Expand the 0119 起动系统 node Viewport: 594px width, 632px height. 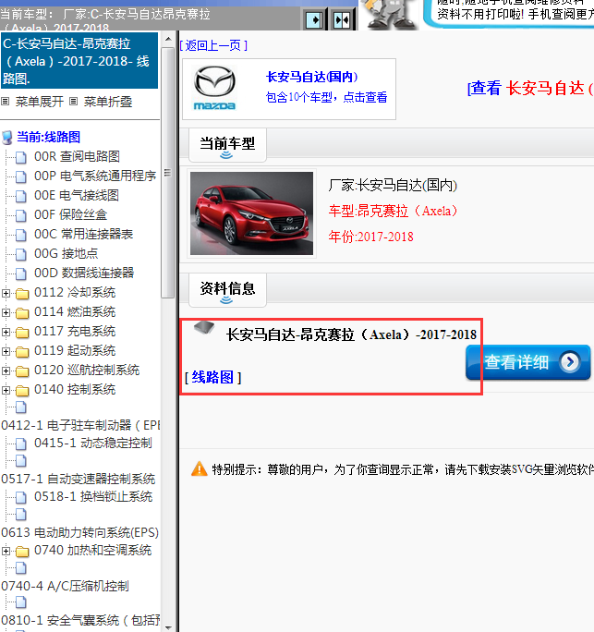[6, 351]
